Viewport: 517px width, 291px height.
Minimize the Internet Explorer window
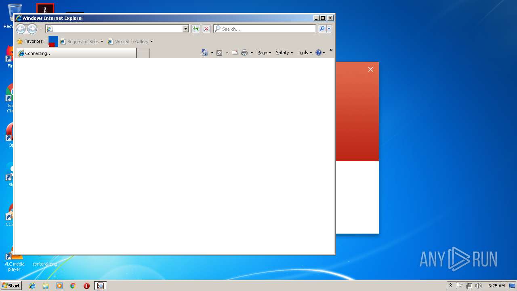tap(316, 18)
